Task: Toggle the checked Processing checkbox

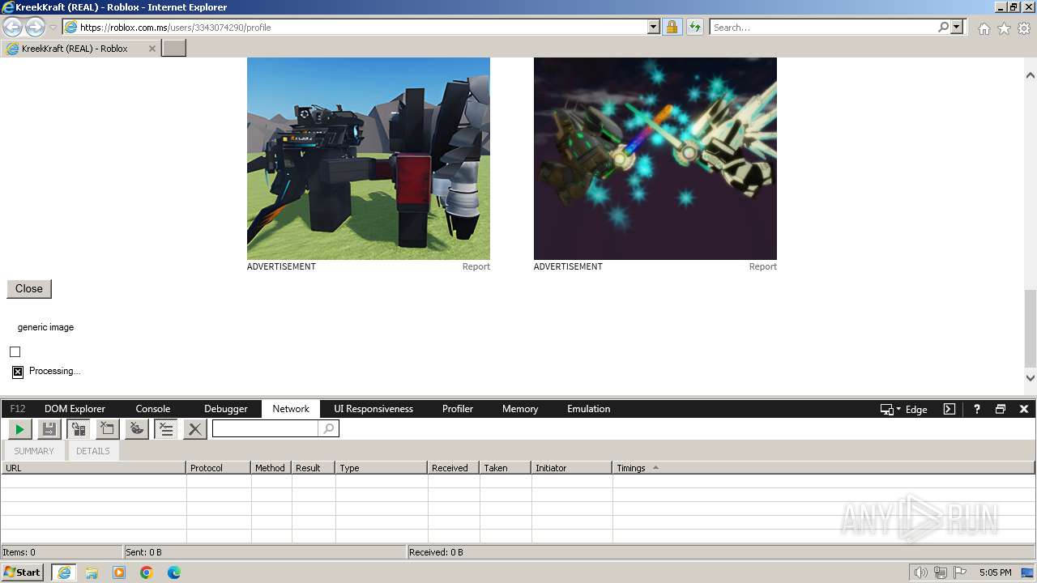Action: point(18,372)
